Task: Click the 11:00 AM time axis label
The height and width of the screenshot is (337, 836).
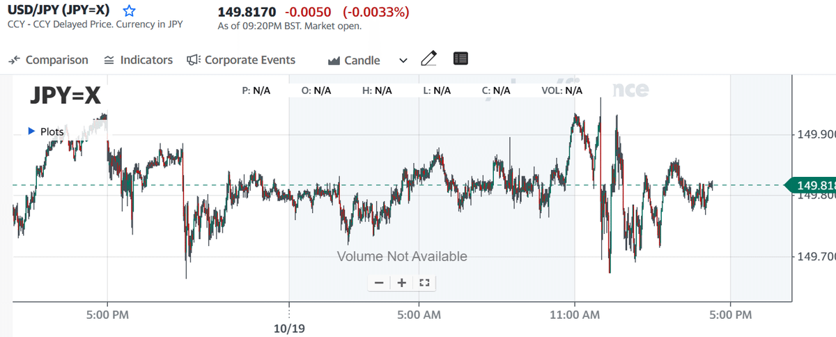Action: (574, 315)
